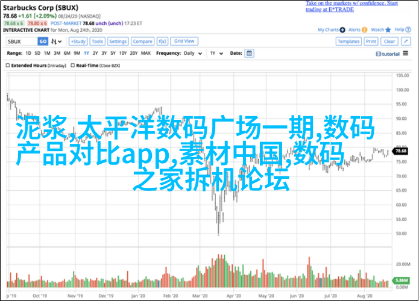Select the 1M range
Screen dimensions: 419x301
click(x=47, y=54)
